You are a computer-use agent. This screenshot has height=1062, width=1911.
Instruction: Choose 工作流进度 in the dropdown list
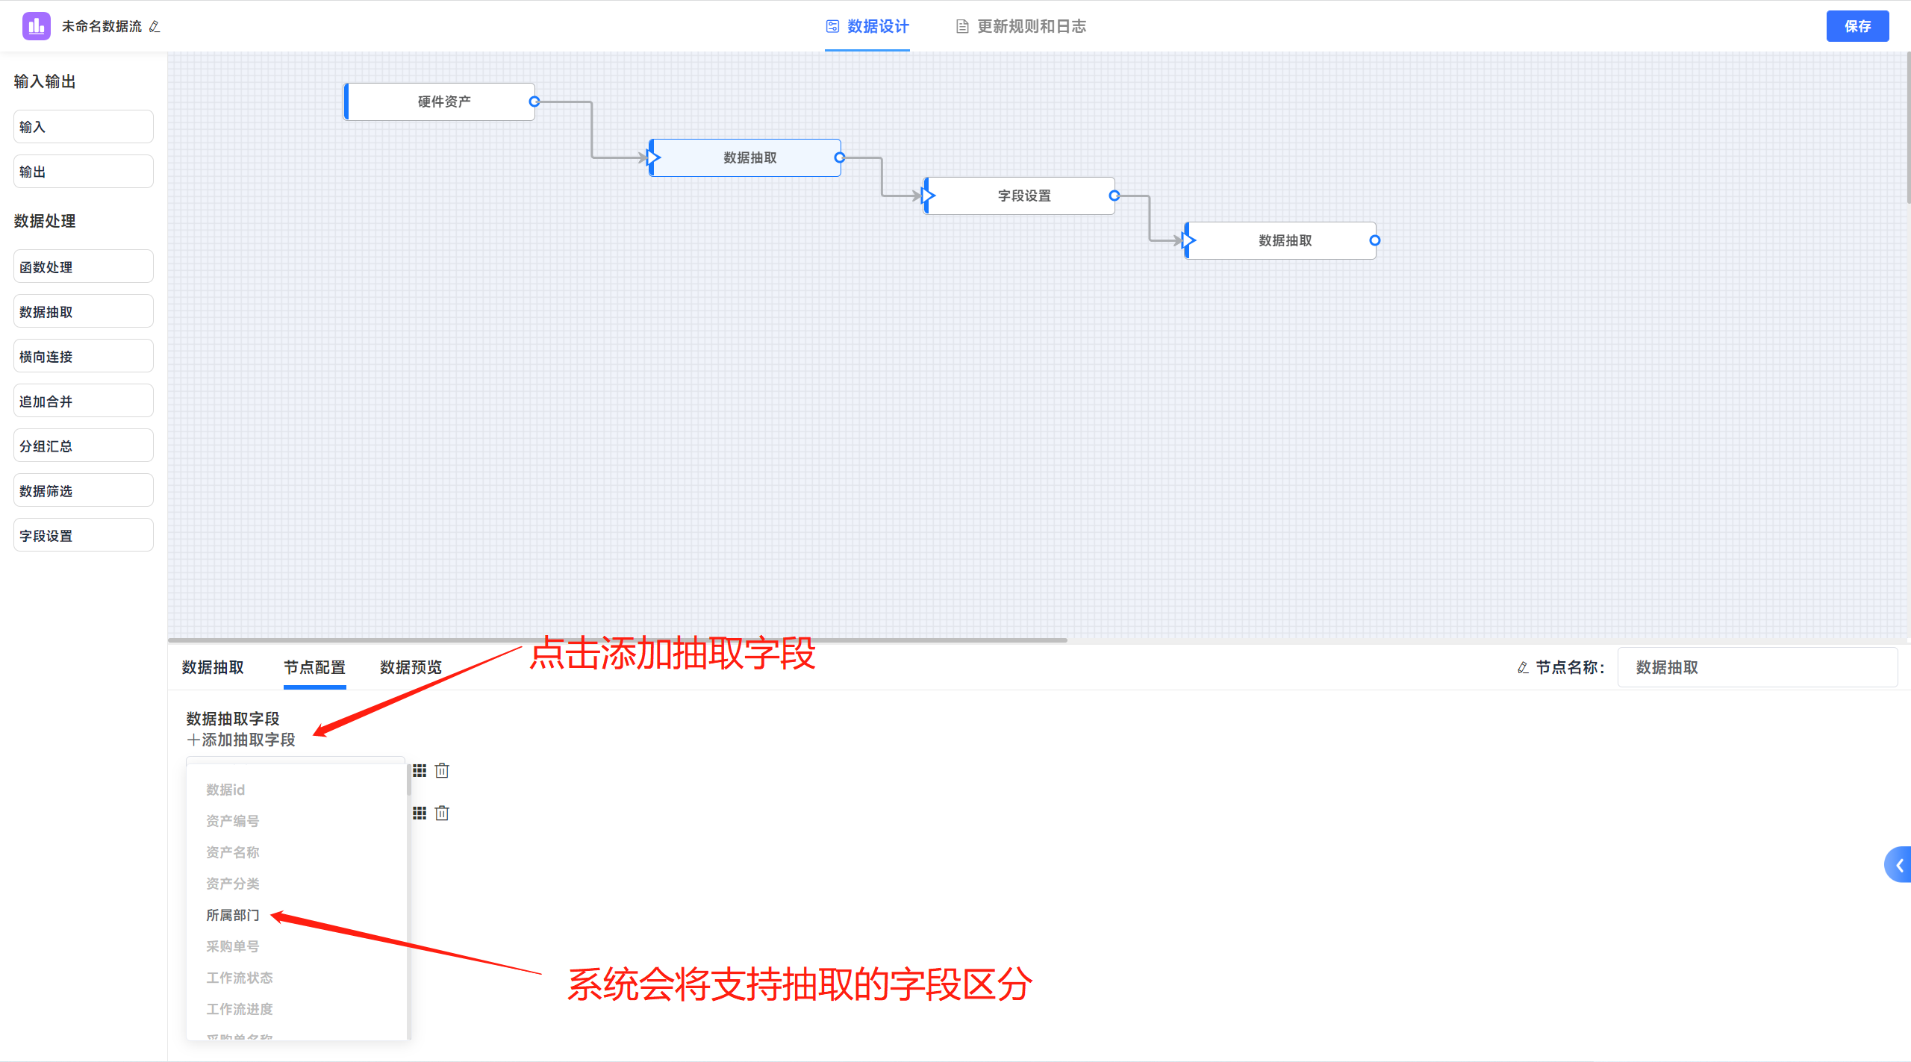click(296, 1009)
